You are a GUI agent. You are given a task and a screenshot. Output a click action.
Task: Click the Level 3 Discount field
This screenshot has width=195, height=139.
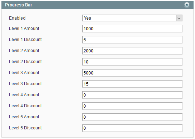pyautogui.click(x=132, y=84)
